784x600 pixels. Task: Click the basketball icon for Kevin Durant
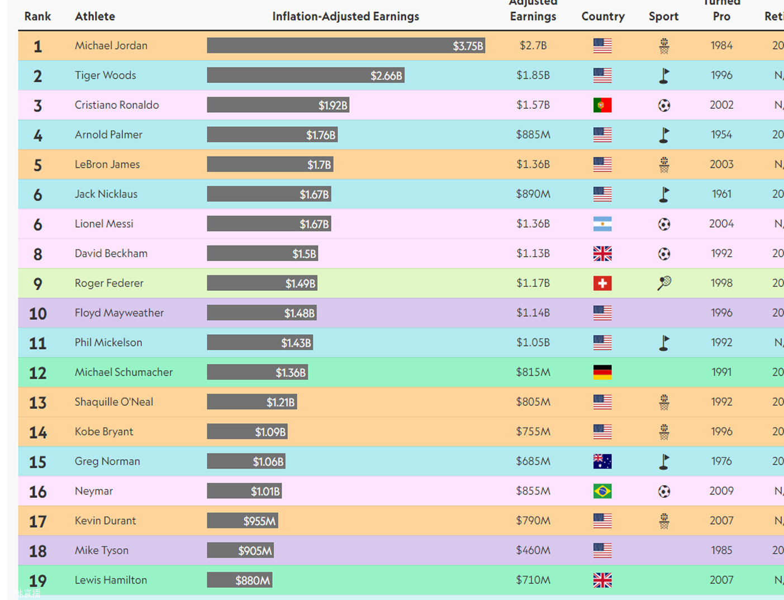tap(664, 521)
